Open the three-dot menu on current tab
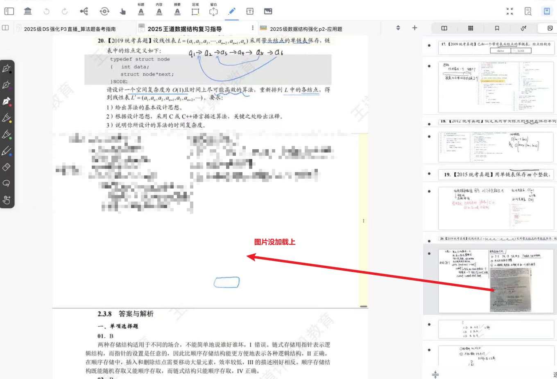 [x=252, y=28]
